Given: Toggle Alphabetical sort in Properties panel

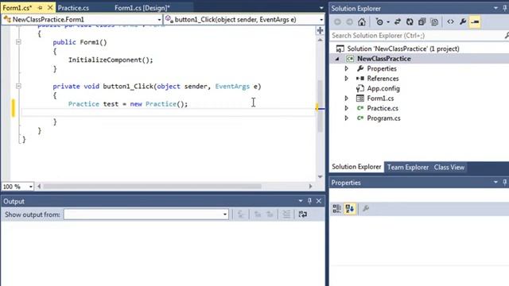Looking at the screenshot, I should [x=350, y=208].
